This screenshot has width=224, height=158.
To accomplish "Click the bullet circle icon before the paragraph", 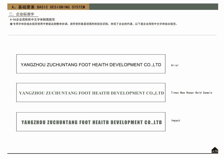I will [11, 24].
